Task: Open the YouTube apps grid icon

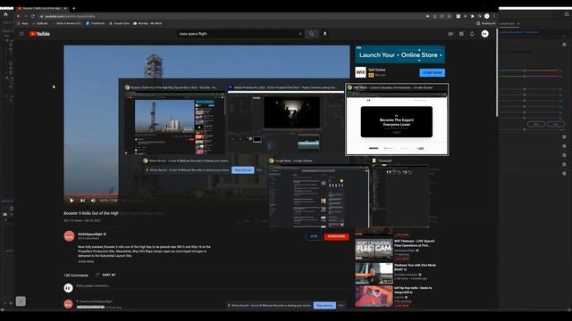Action: tap(461, 34)
